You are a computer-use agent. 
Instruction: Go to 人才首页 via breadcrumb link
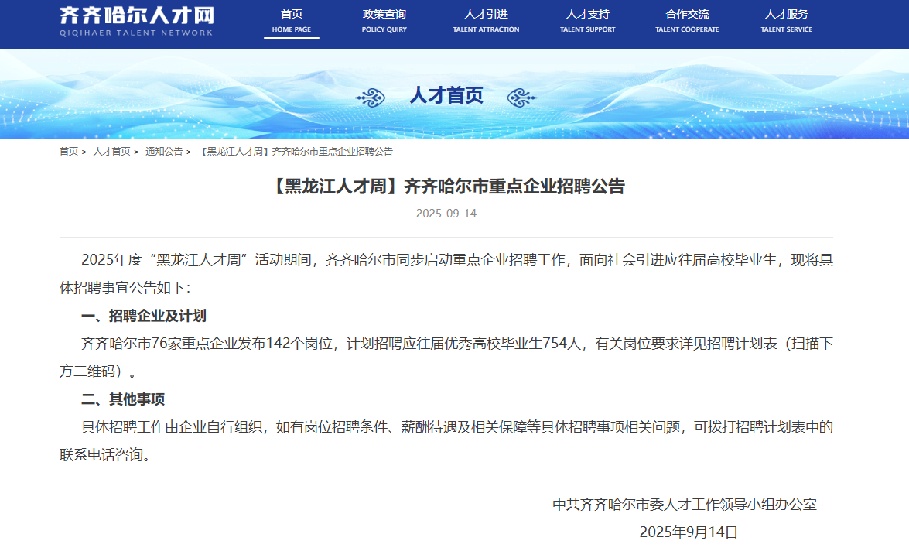111,152
